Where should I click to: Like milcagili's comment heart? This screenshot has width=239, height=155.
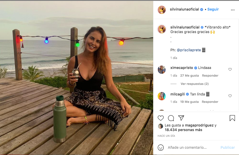tap(230, 96)
